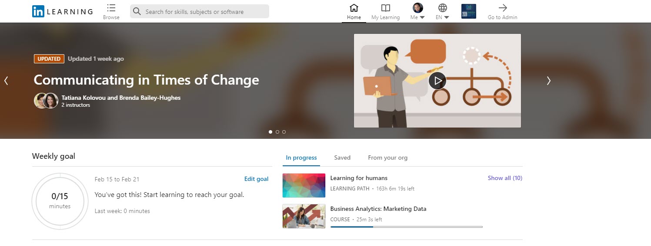Switch to the Saved tab
651x246 pixels.
tap(342, 157)
